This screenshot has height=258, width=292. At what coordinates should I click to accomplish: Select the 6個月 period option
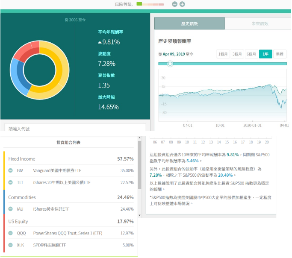point(251,54)
